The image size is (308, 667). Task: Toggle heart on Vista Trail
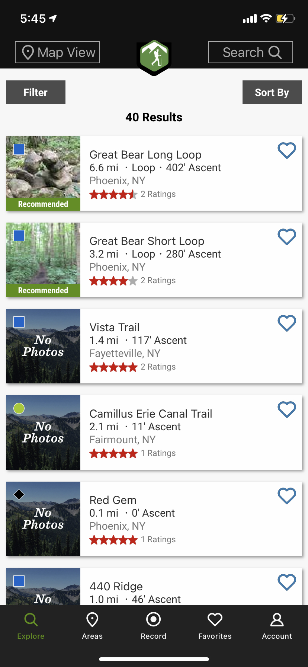[x=287, y=323]
